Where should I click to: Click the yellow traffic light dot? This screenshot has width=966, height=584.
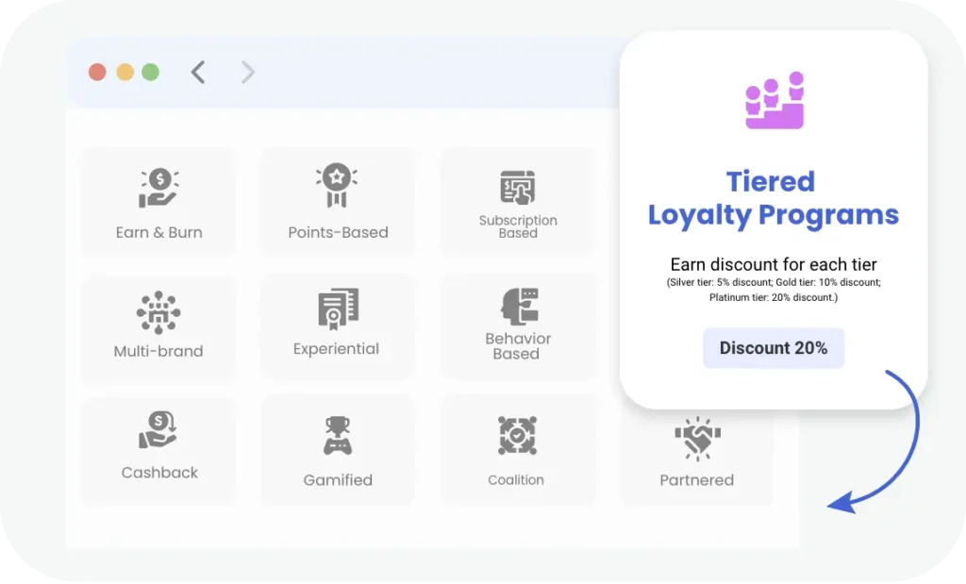pyautogui.click(x=124, y=71)
